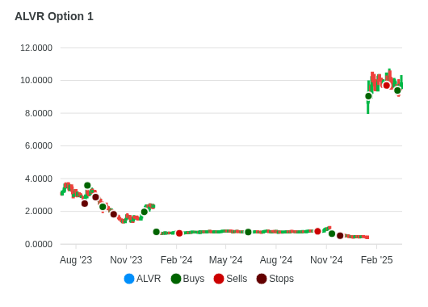Click the chart title ALVR Option 1

coord(54,16)
